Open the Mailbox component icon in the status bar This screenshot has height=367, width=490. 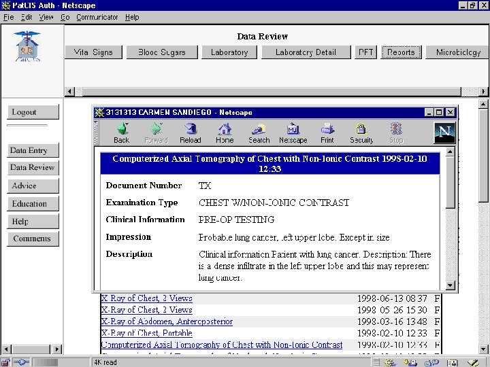pyautogui.click(x=410, y=363)
